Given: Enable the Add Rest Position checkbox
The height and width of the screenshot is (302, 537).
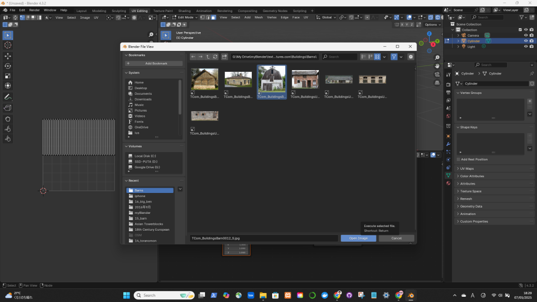Looking at the screenshot, I should click(458, 159).
